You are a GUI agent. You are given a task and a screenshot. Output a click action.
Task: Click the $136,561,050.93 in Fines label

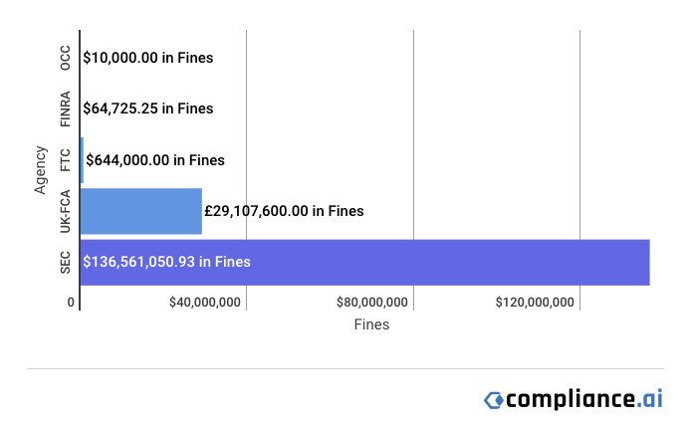tap(167, 262)
